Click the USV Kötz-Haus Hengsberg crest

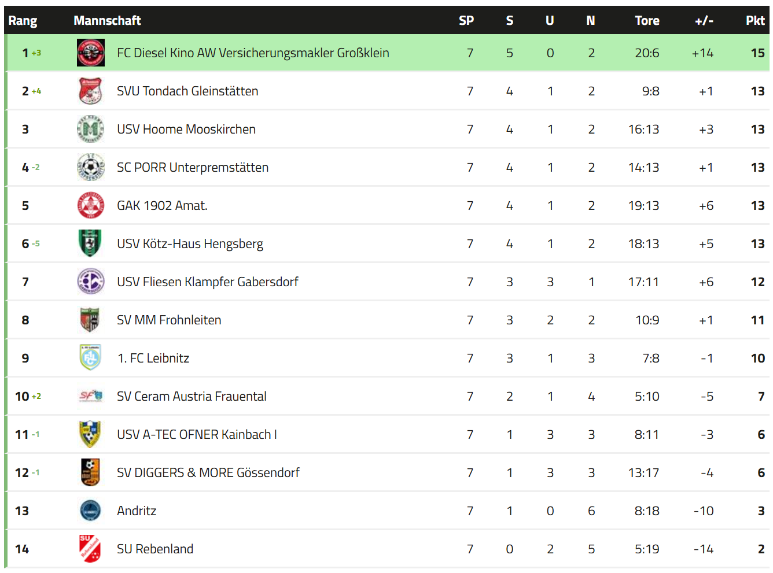tap(91, 243)
